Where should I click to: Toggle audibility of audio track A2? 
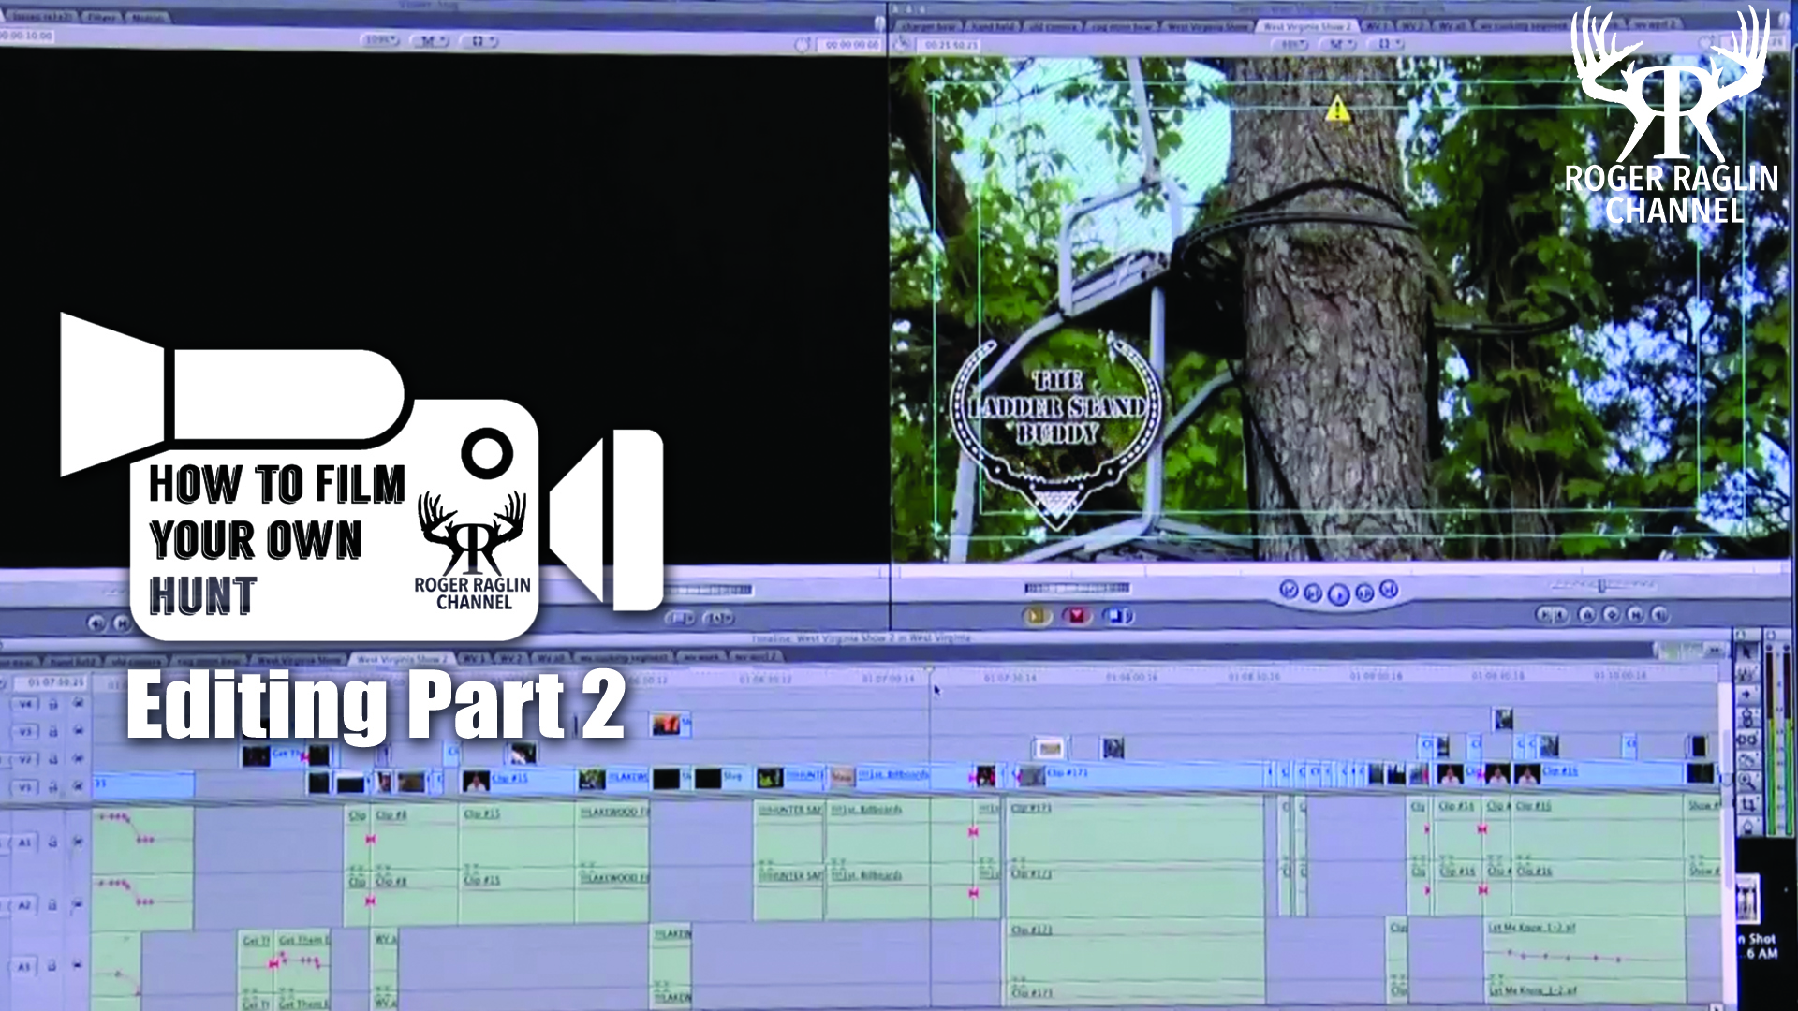78,904
